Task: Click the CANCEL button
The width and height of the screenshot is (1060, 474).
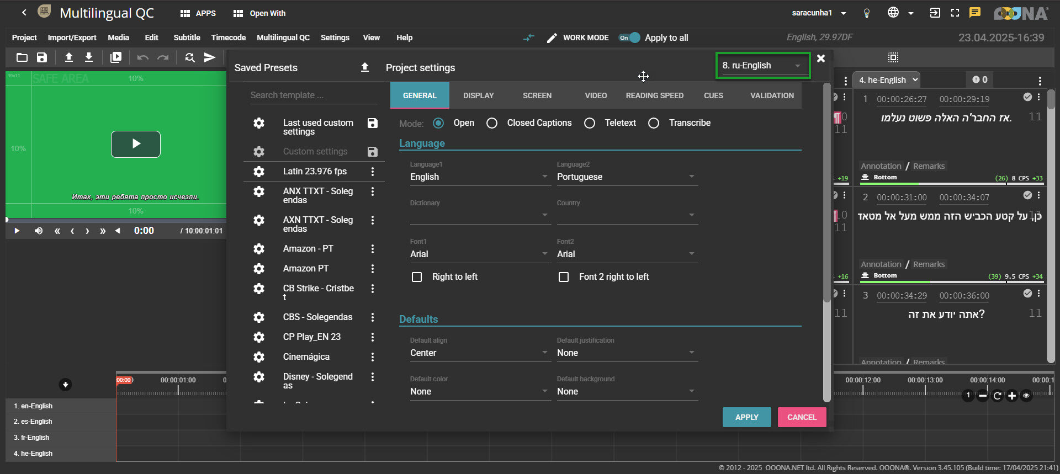Action: click(x=802, y=417)
